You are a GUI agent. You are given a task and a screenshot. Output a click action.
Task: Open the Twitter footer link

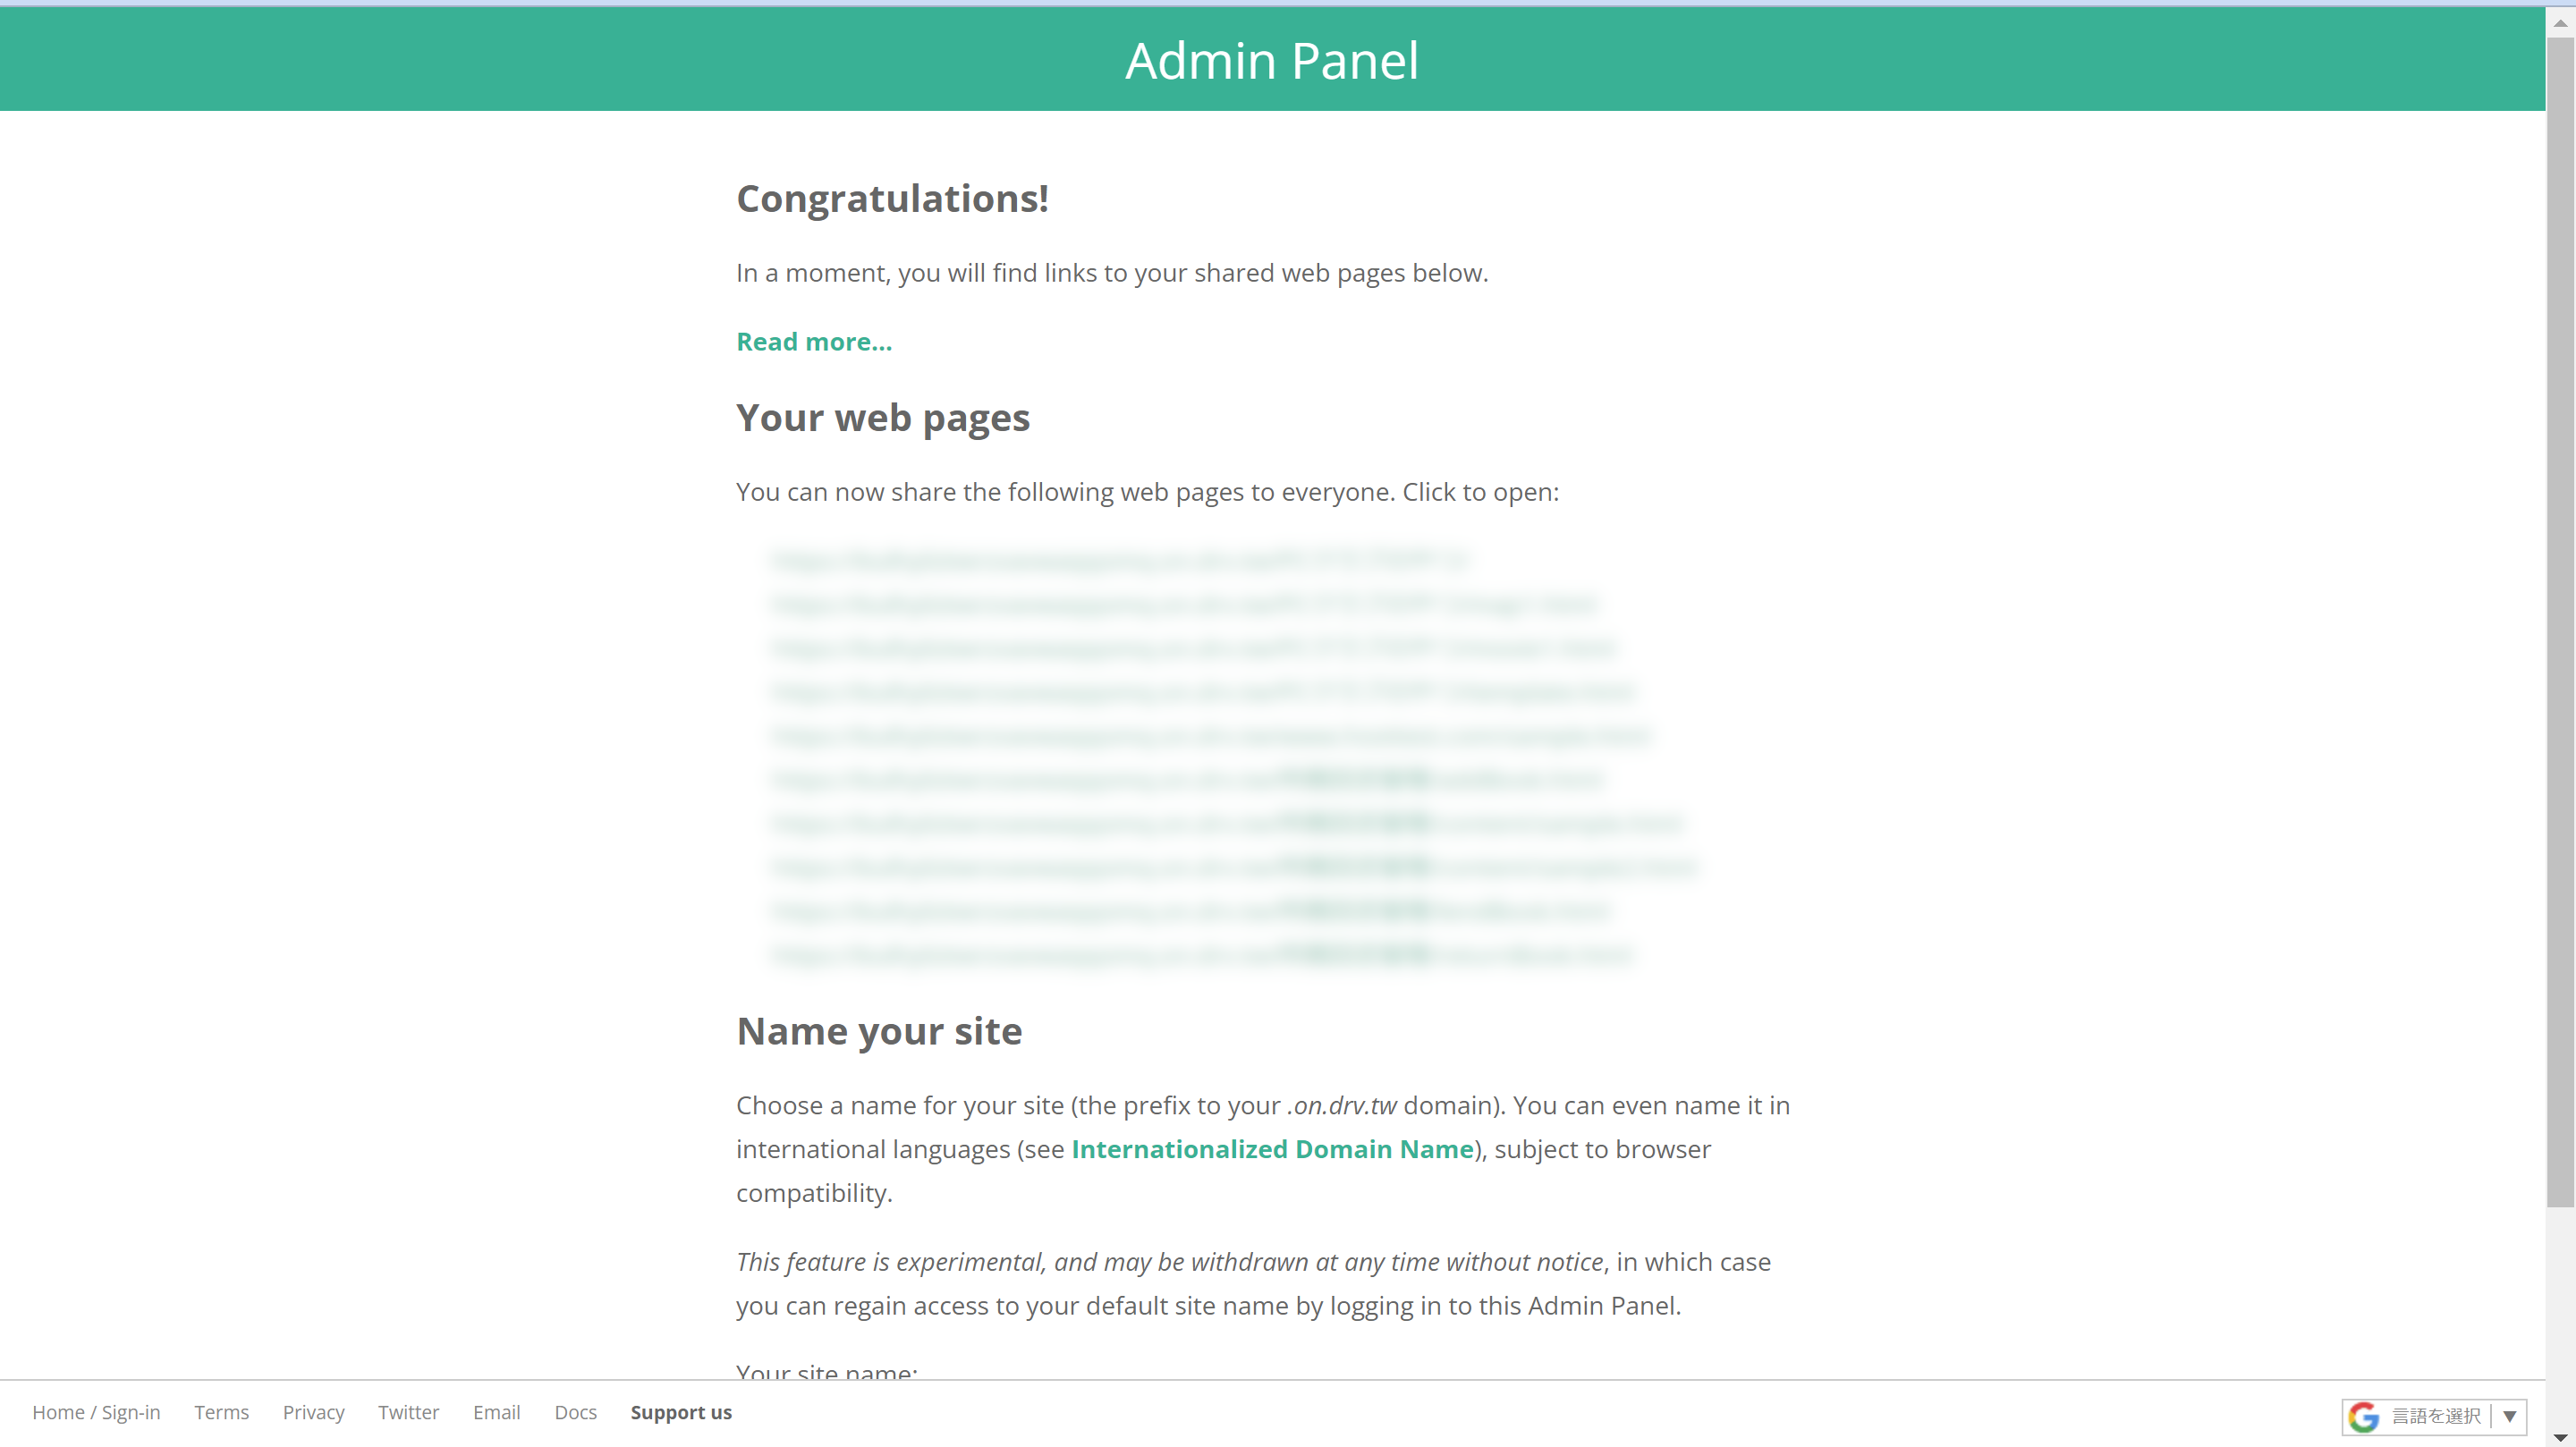click(408, 1412)
